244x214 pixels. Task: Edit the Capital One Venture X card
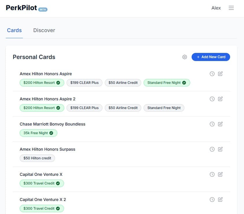click(220, 174)
